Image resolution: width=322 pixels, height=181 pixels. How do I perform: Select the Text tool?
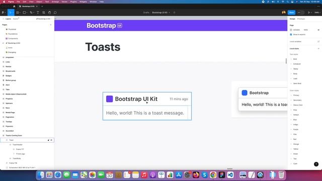pos(38,13)
